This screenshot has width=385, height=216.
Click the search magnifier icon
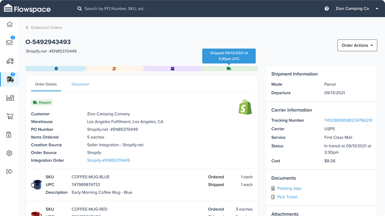pos(80,9)
